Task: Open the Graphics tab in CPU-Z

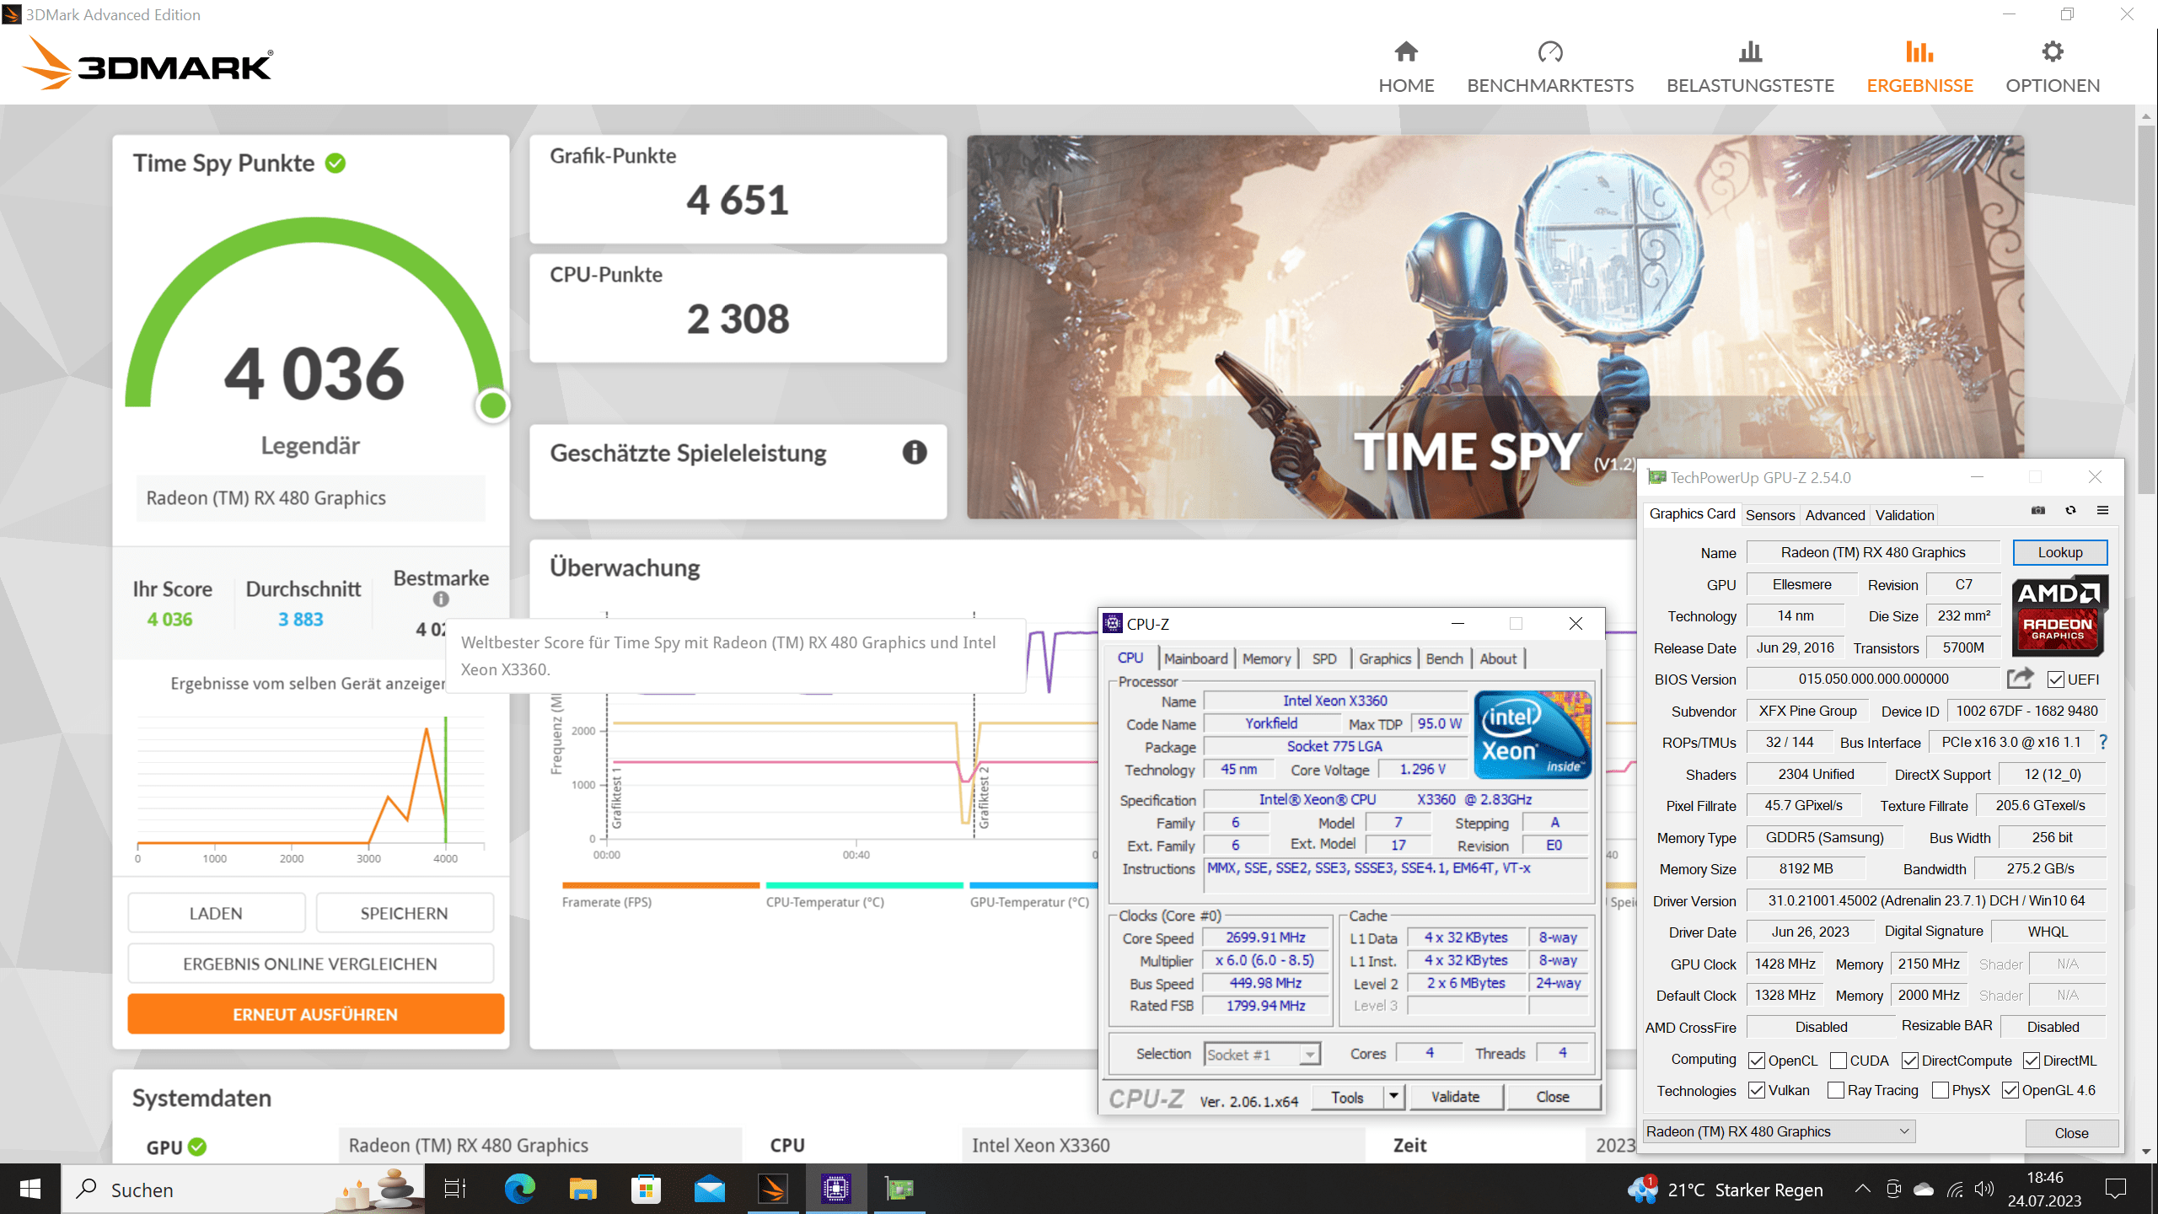Action: coord(1384,658)
